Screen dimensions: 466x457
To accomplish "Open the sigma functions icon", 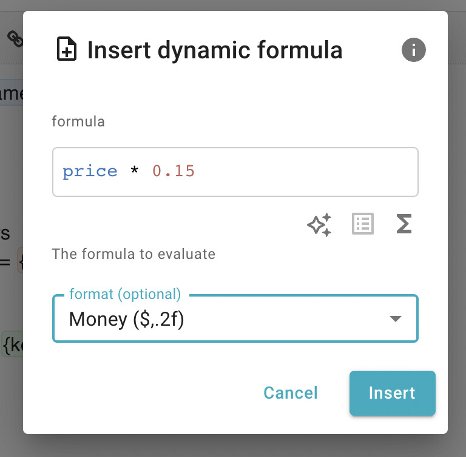I will 404,224.
